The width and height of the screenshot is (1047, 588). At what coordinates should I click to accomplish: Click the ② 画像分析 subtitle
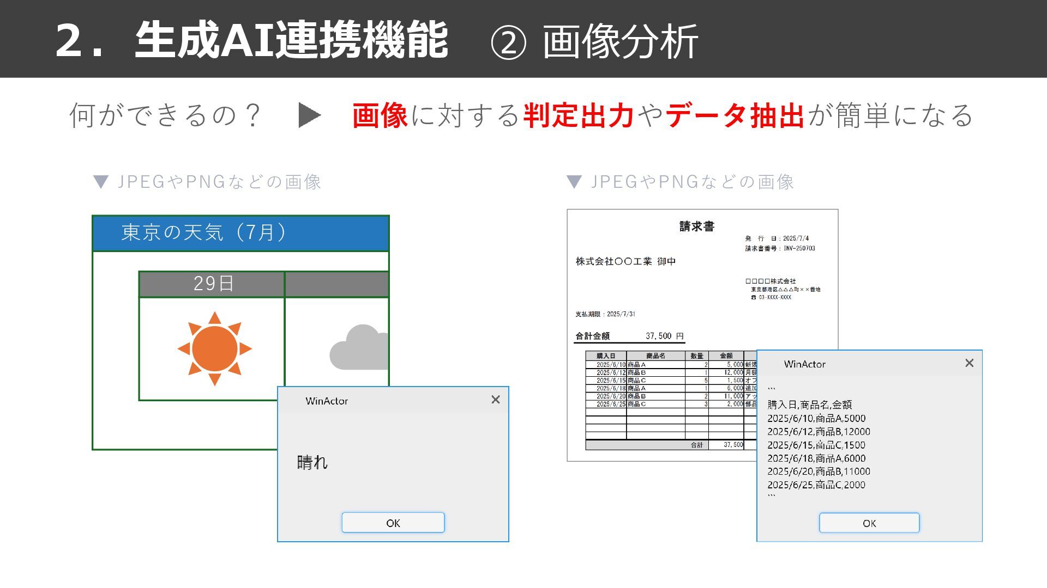pos(594,41)
